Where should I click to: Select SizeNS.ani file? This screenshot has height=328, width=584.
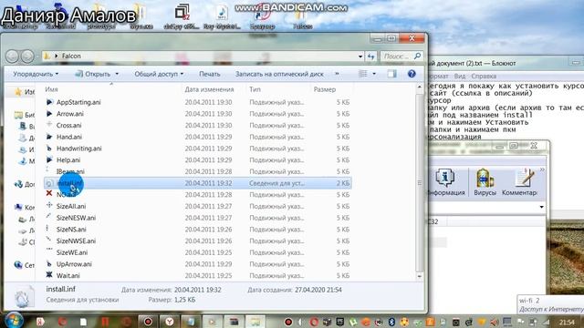71,229
